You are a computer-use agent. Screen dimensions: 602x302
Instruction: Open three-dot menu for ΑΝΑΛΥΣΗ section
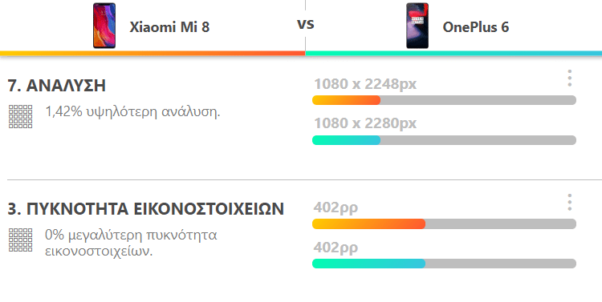(570, 79)
